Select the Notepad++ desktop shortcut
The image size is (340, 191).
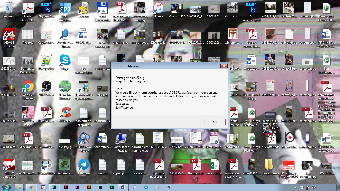pos(46,63)
